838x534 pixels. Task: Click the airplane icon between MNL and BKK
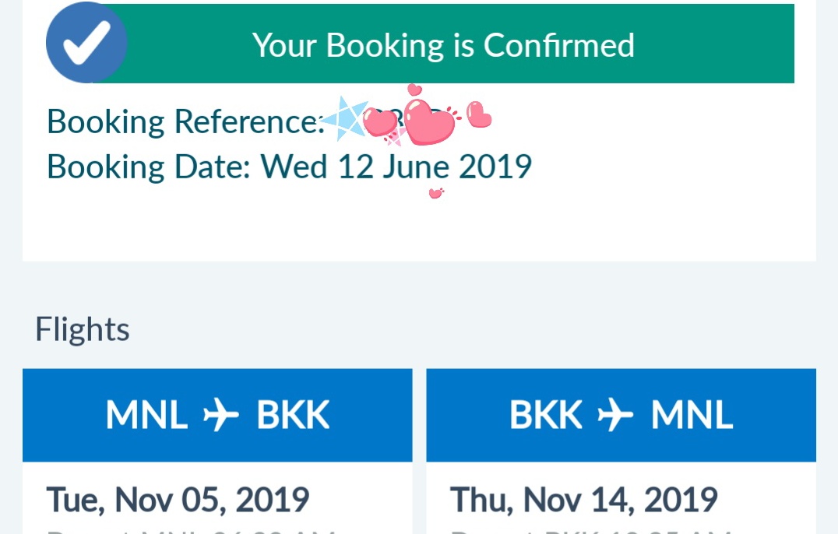[x=221, y=415]
